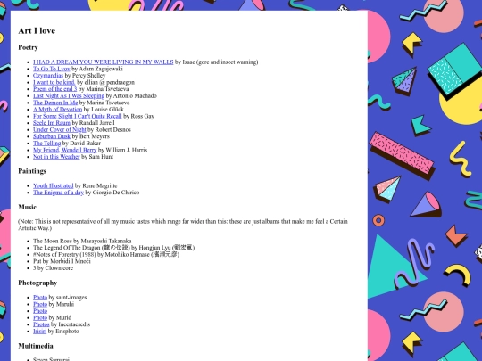
Task: Click the Irisiri link by Erisphoto
Action: click(x=39, y=332)
